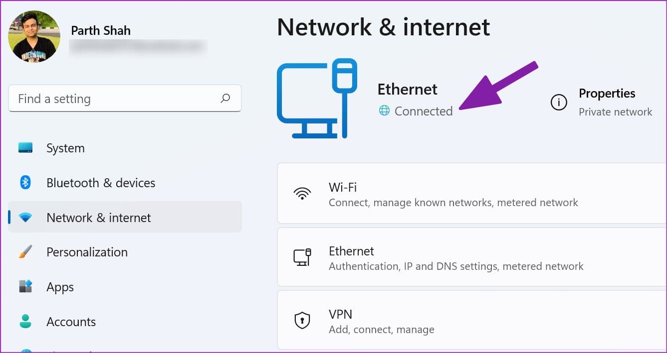
Task: Click the Accounts person icon
Action: point(25,321)
